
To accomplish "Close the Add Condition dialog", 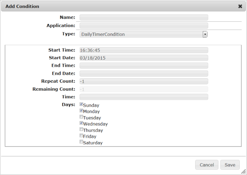I will (x=240, y=6).
